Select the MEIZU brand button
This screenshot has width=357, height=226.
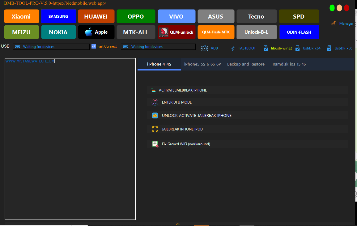pos(22,32)
